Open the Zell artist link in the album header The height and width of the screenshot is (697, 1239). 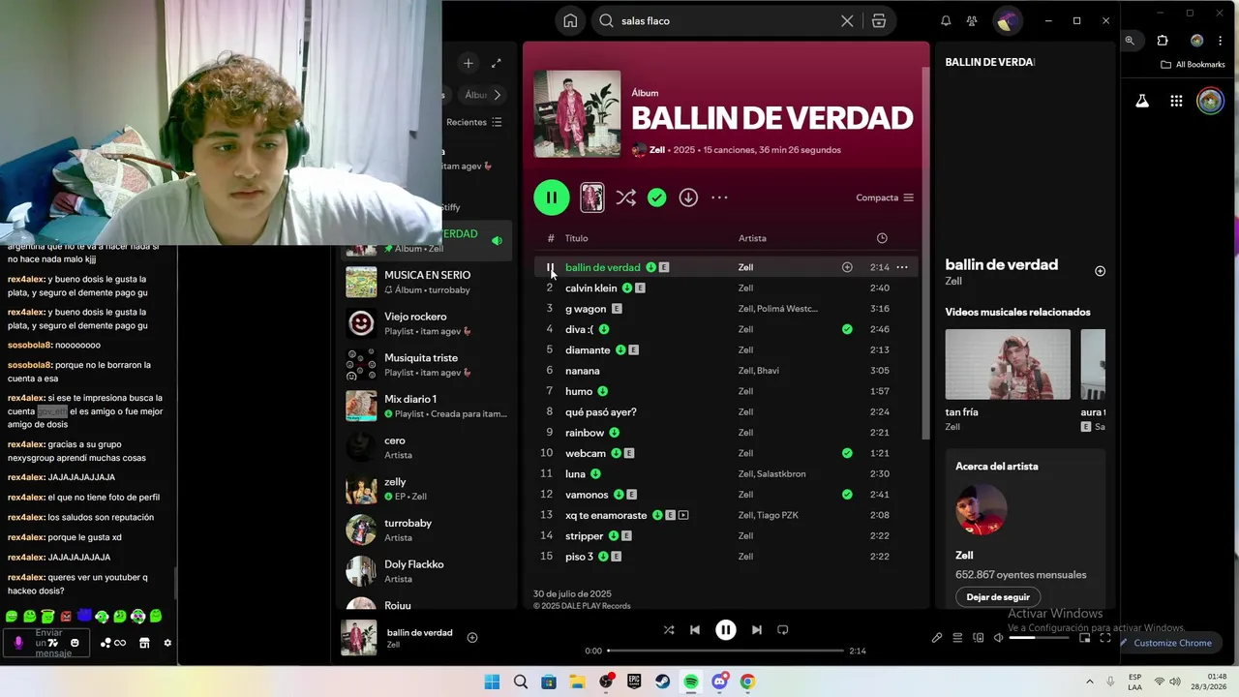(657, 150)
